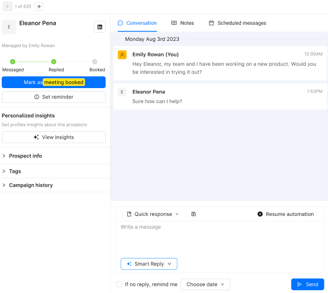
Task: Go to next prospect with right arrow
Action: pos(39,6)
